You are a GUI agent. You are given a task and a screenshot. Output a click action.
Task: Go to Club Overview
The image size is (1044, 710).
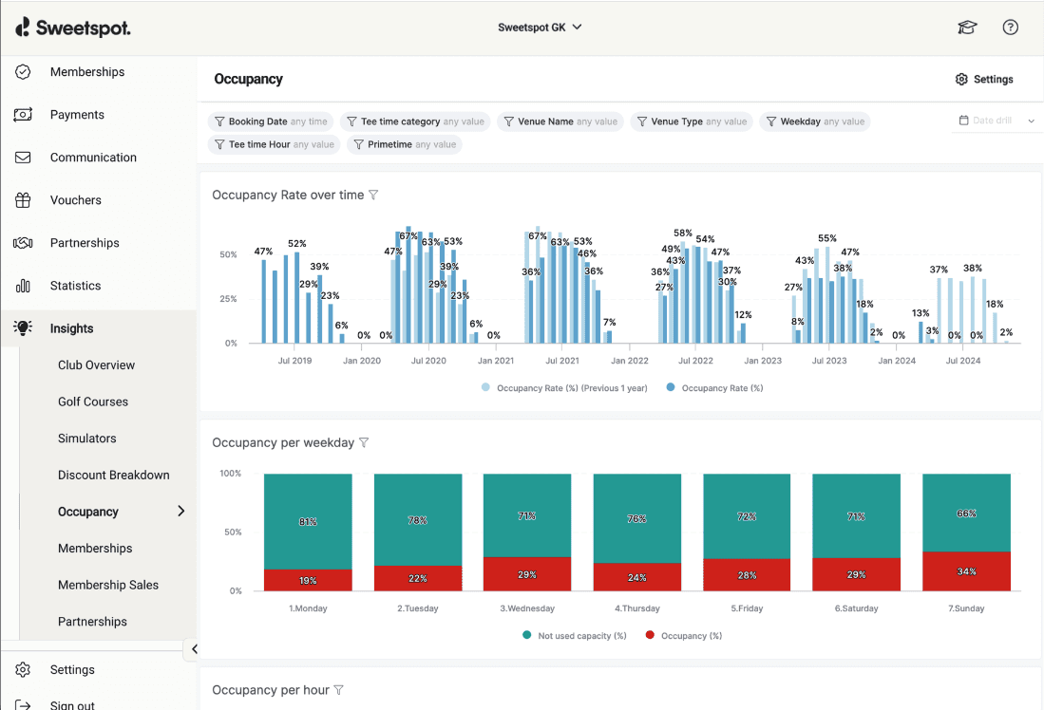[x=96, y=364]
